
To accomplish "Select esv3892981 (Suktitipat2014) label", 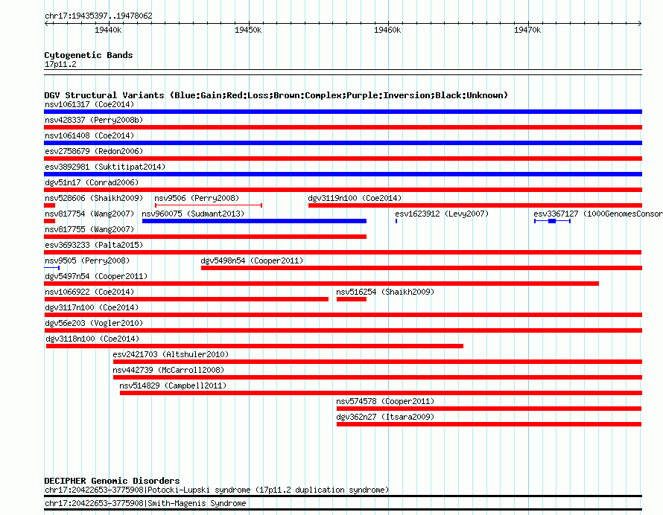I will [105, 167].
